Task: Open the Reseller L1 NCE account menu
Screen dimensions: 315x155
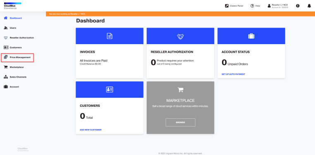Action: (278, 6)
